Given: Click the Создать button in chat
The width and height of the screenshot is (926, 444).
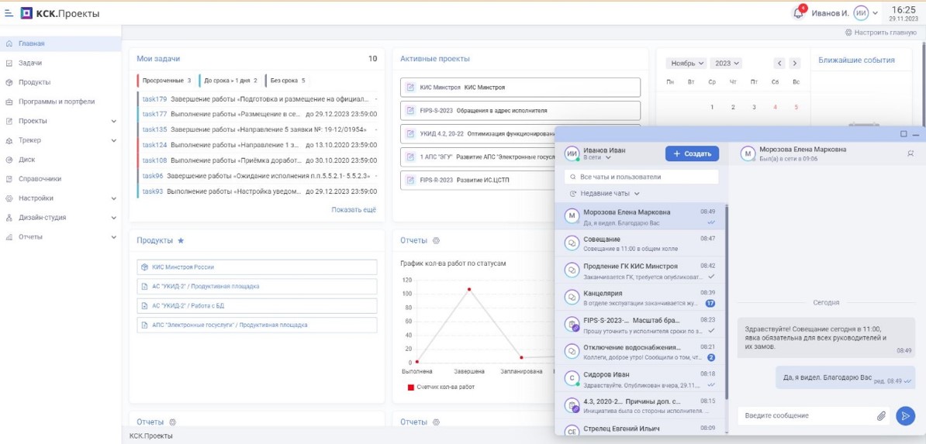Looking at the screenshot, I should 692,153.
